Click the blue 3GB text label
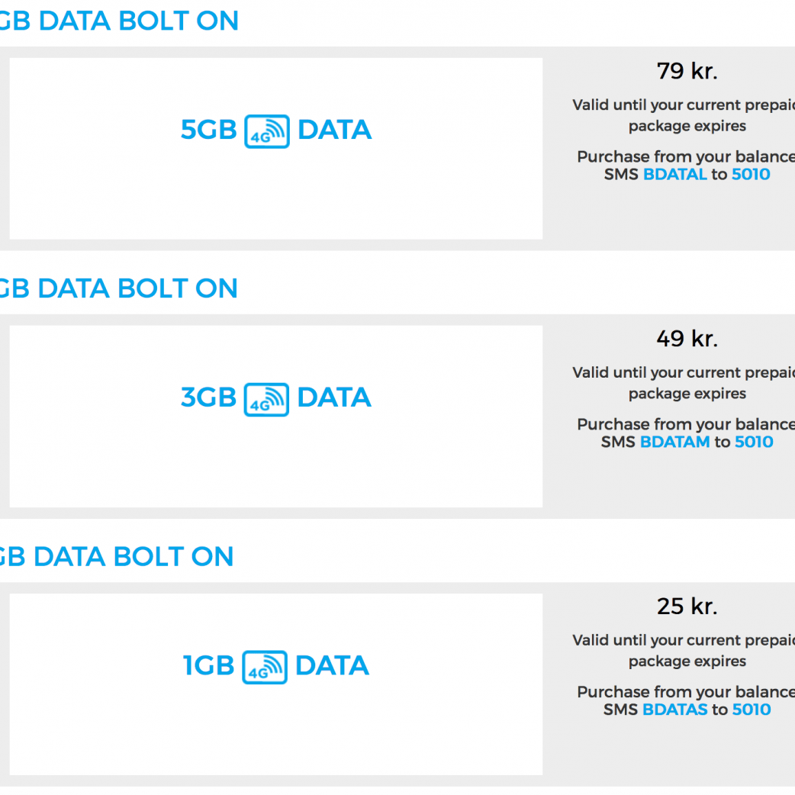 pos(208,398)
